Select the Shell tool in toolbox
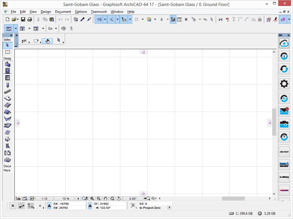293x219 pixels. tap(7, 119)
